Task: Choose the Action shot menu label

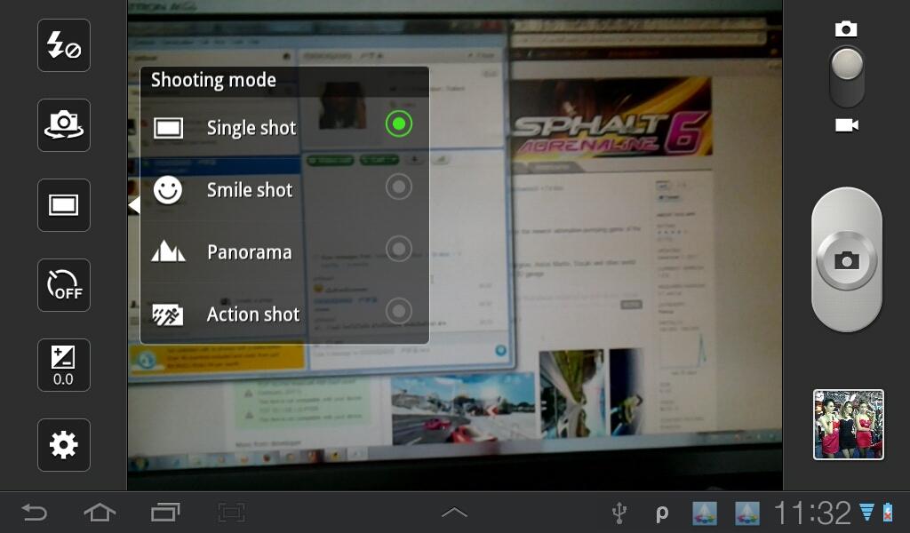Action: pyautogui.click(x=253, y=314)
